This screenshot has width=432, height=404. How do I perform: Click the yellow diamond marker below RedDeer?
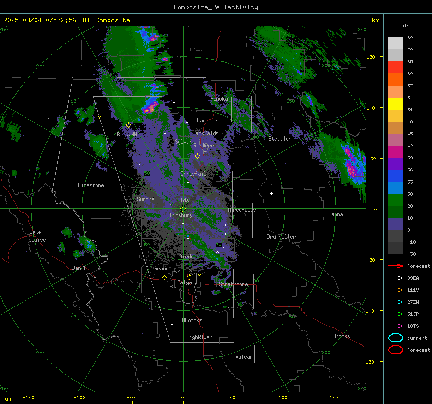198,156
